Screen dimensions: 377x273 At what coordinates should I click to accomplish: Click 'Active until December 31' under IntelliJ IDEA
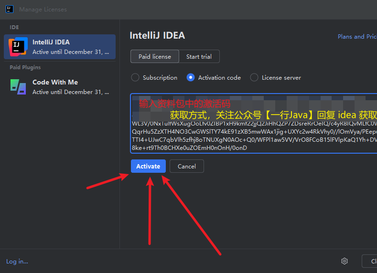pos(71,52)
